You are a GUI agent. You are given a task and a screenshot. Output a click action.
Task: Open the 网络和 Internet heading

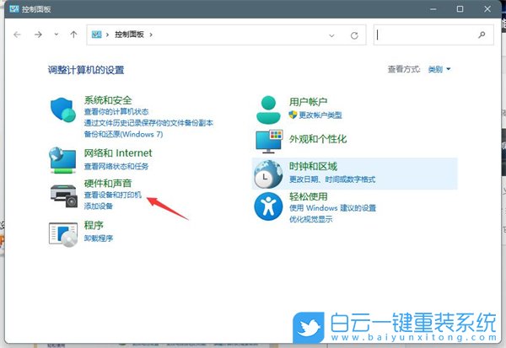[x=118, y=153]
